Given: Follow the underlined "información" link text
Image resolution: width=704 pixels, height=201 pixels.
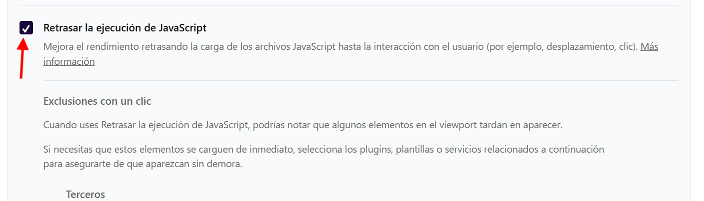Looking at the screenshot, I should point(69,62).
